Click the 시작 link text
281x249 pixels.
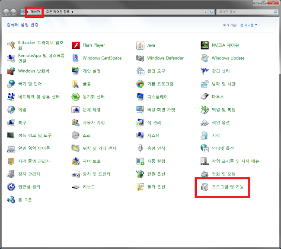[x=216, y=136]
